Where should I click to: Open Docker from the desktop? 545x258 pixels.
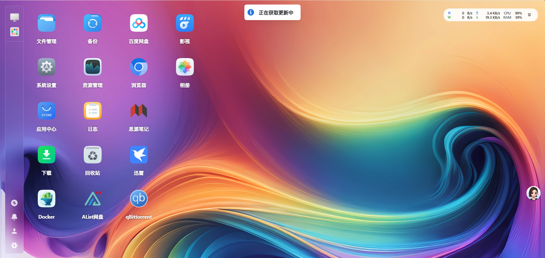click(x=46, y=199)
